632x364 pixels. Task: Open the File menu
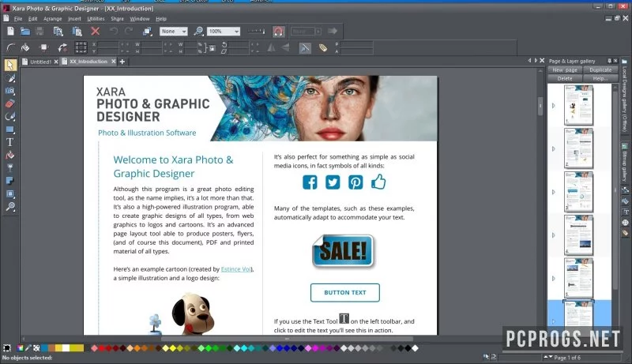pyautogui.click(x=18, y=18)
